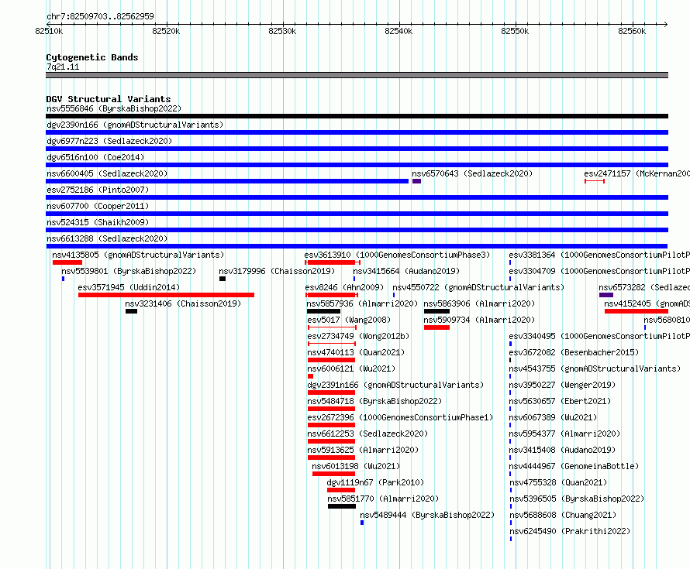
Task: Select the long red esv3571945 (Uddin2014) bar
Action: coord(167,295)
